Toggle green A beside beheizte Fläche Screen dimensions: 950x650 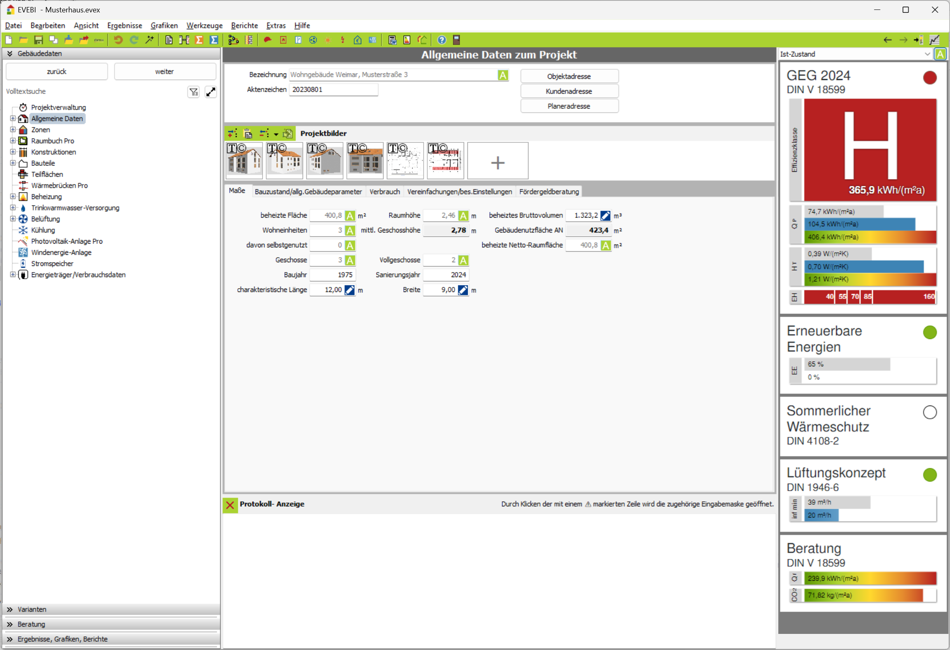pyautogui.click(x=350, y=216)
